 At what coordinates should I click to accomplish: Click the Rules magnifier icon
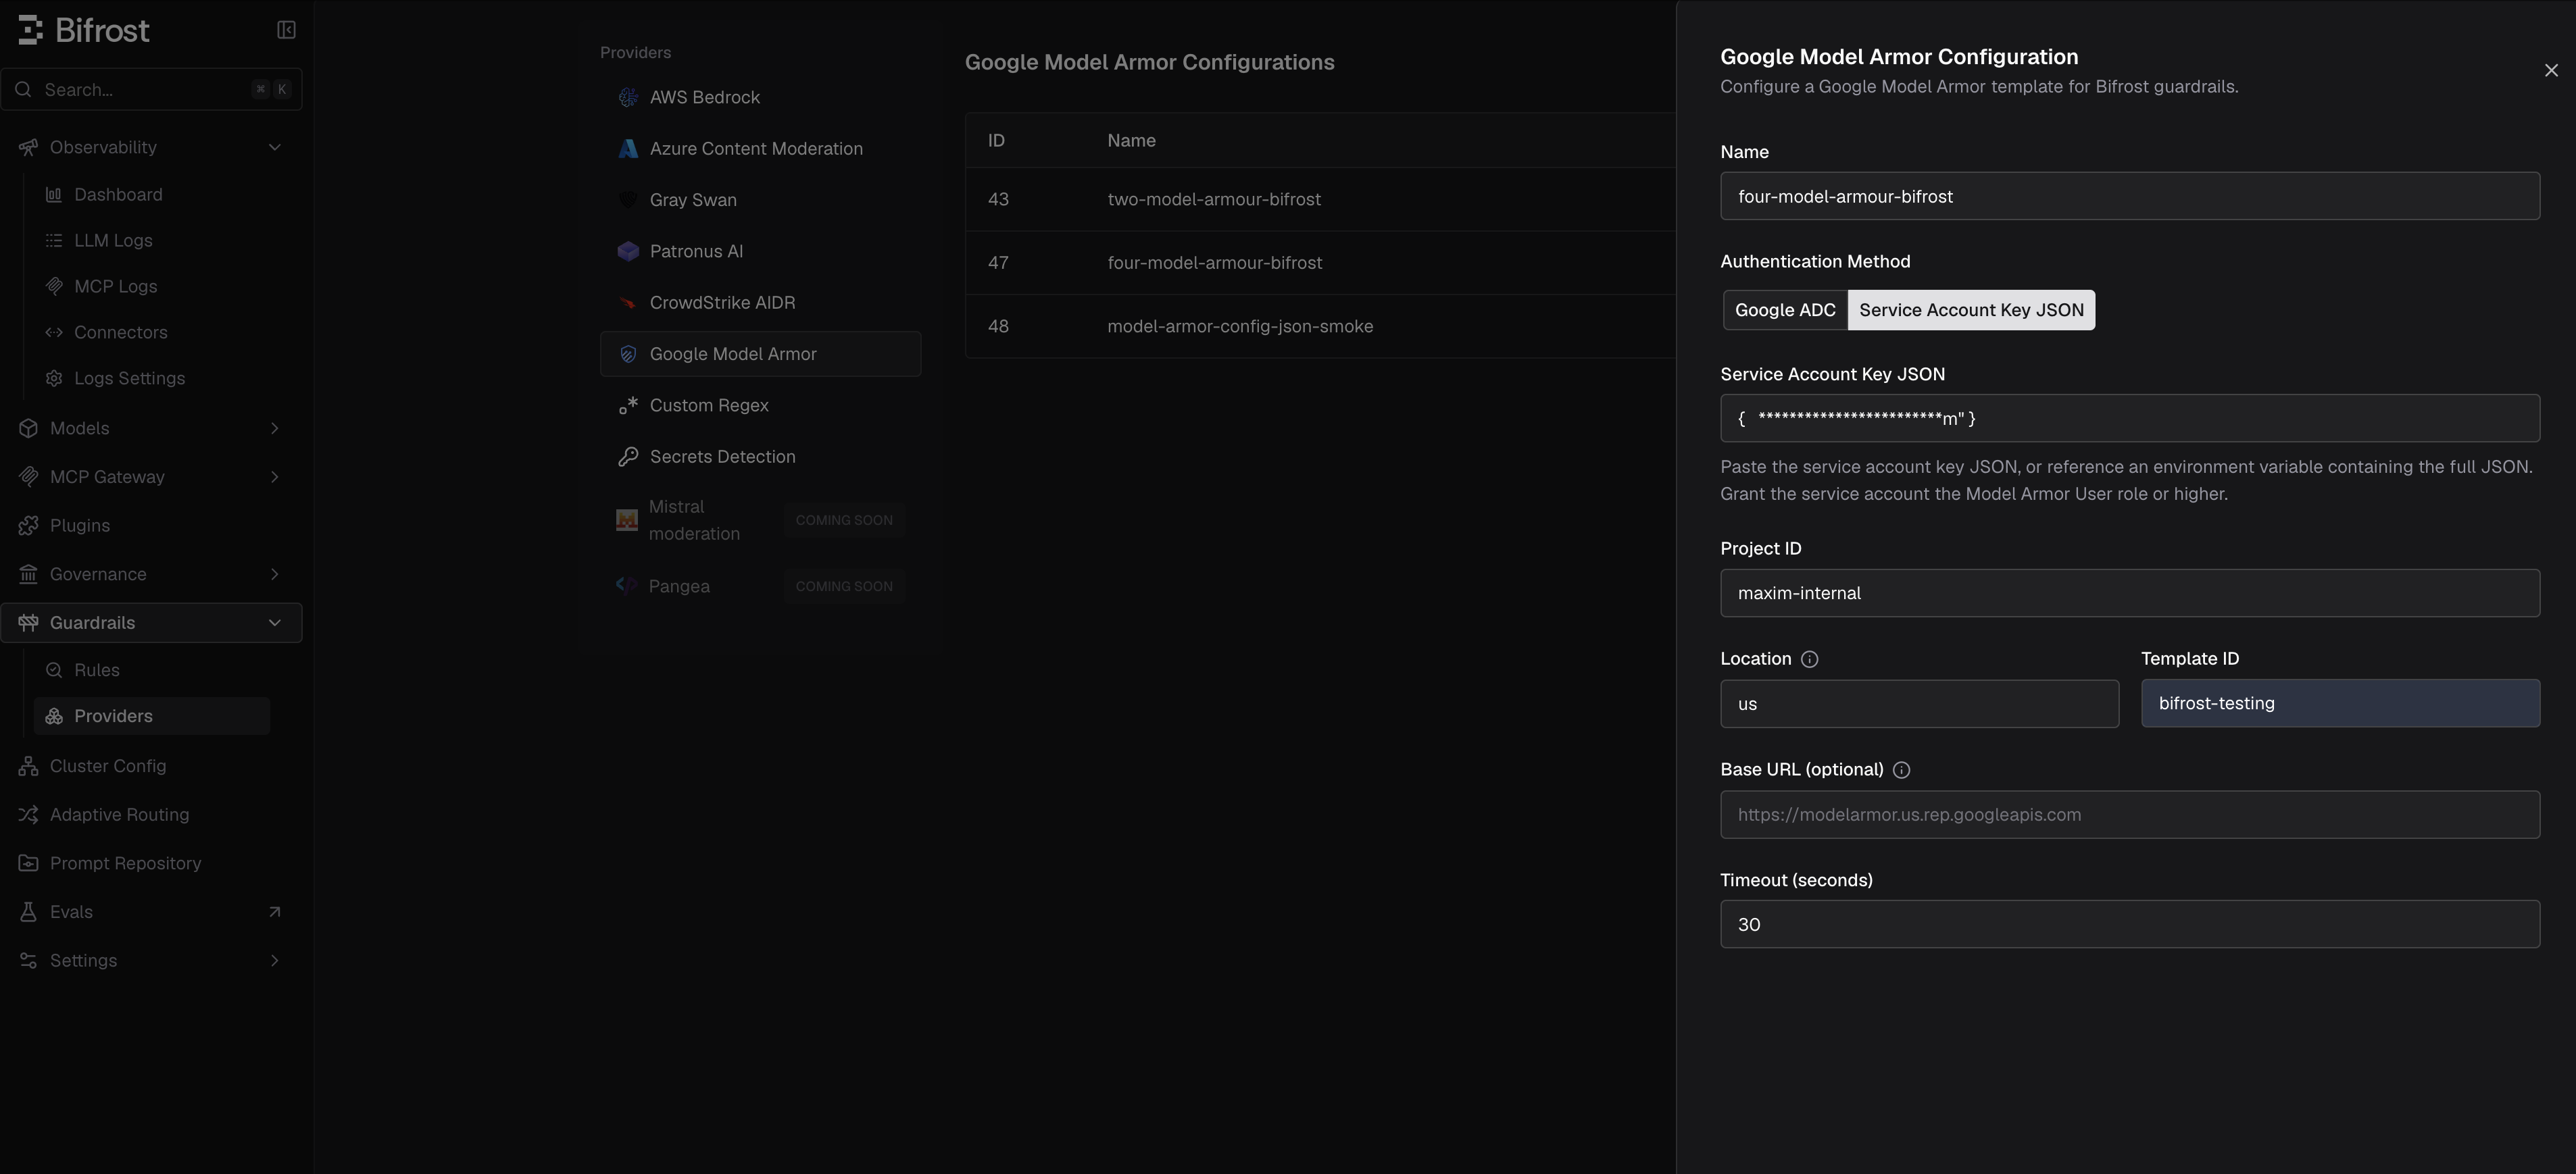[54, 670]
